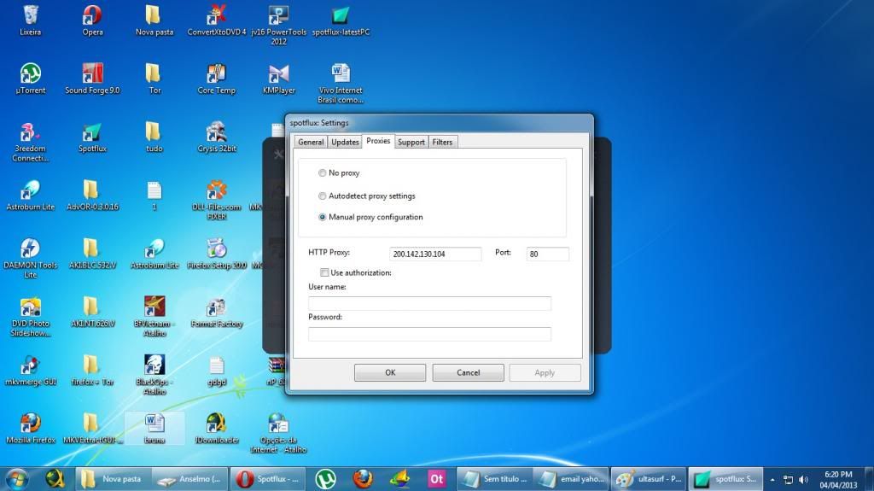Select the Sound Forge 9.0 icon
Viewport: 874px width, 491px height.
click(92, 78)
